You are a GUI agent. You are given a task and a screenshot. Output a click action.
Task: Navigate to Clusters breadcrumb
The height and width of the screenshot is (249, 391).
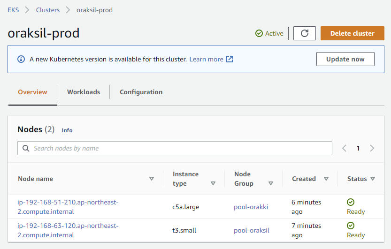pos(48,10)
